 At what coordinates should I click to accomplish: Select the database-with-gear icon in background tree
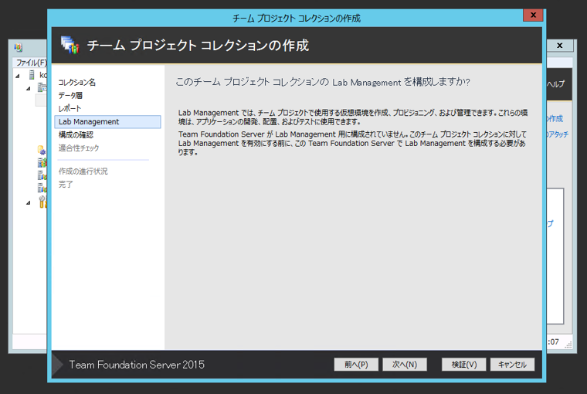(x=42, y=151)
